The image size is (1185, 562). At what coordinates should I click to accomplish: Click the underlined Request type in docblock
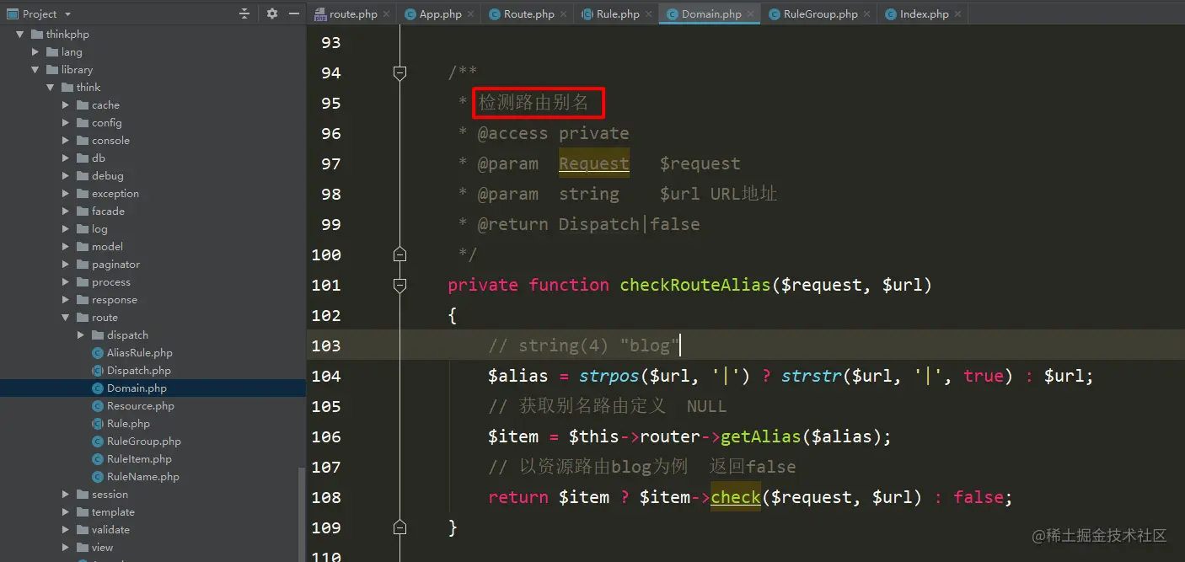tap(594, 163)
